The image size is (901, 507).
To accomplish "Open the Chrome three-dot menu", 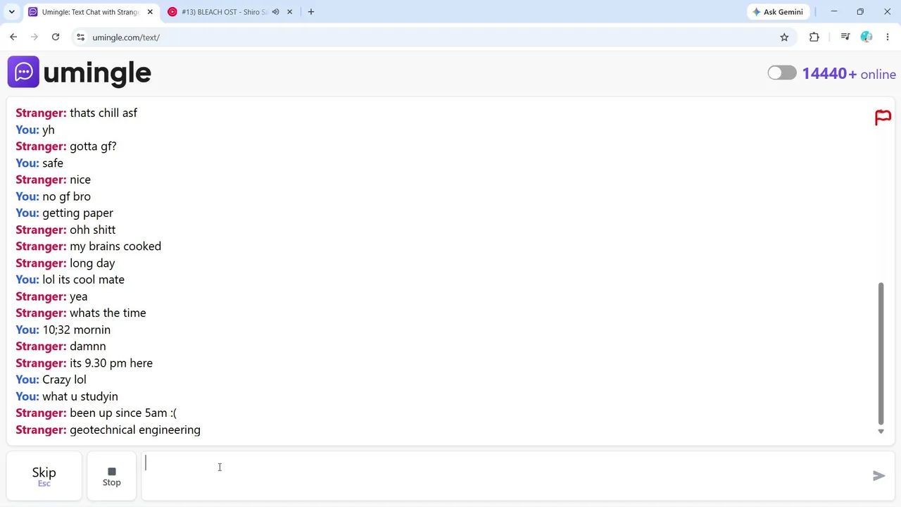I will click(888, 37).
